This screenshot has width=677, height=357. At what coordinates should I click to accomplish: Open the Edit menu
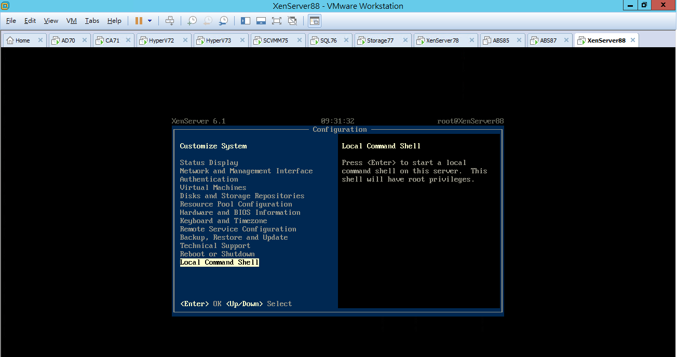(30, 21)
